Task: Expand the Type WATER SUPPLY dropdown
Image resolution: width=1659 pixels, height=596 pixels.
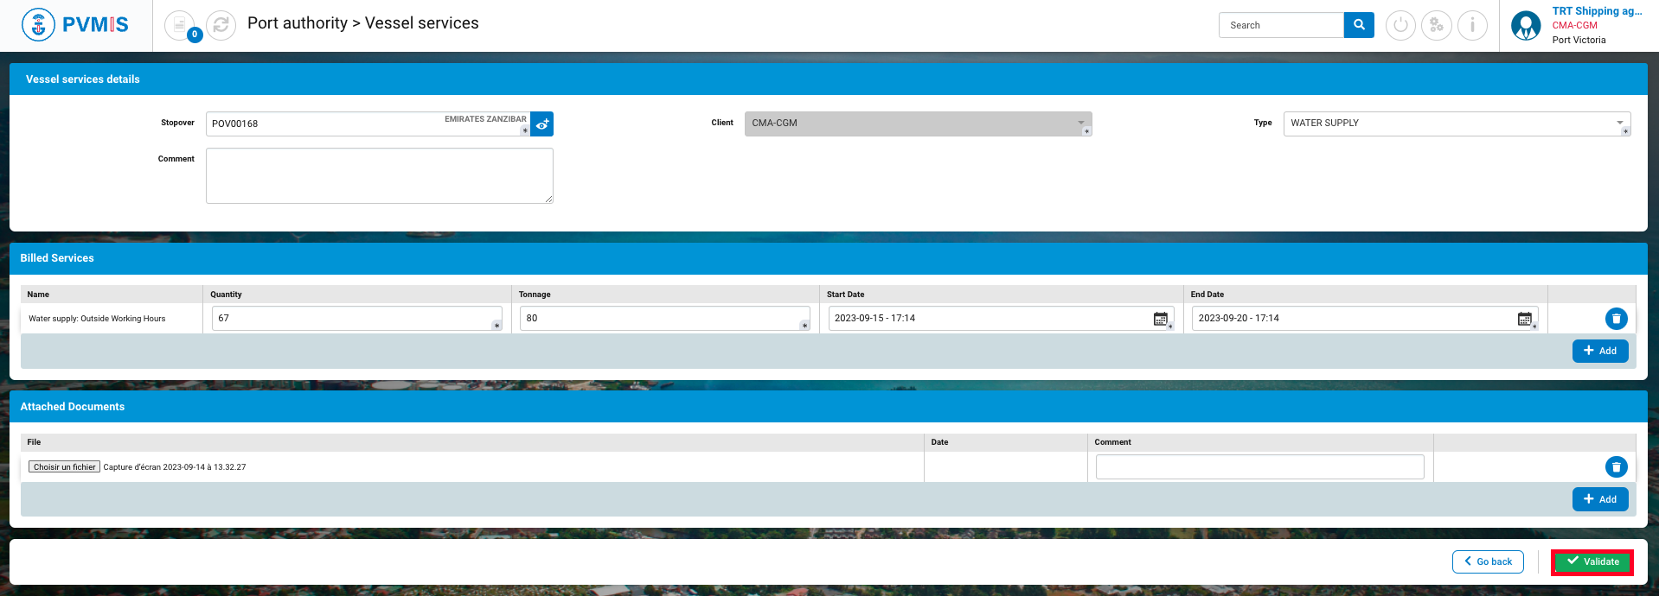Action: 1619,123
